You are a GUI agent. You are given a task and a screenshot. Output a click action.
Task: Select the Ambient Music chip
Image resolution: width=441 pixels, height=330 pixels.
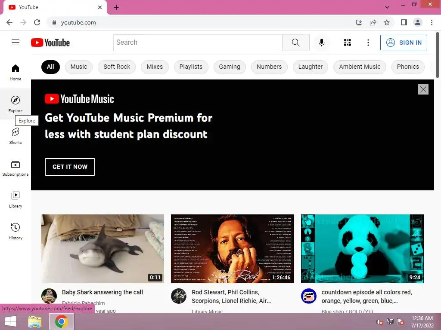(x=360, y=67)
